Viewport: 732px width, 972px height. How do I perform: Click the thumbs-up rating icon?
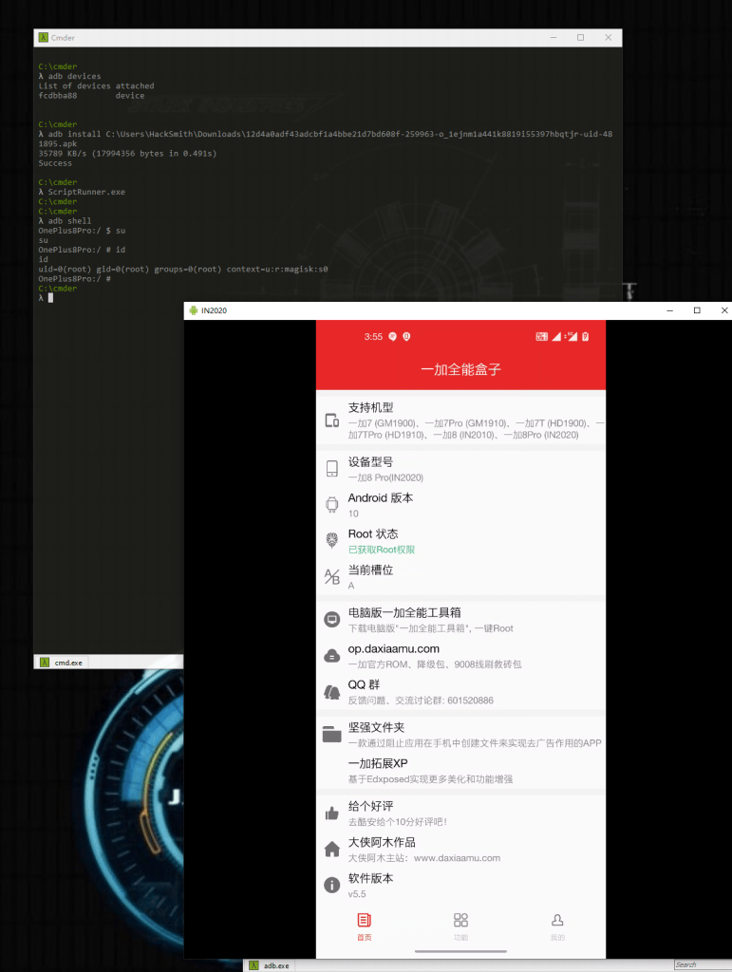click(332, 813)
